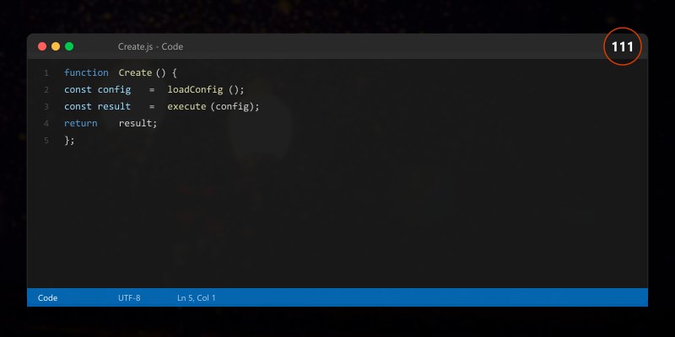Click line number 1 in the gutter
Screen dimensions: 675x337
coord(46,72)
